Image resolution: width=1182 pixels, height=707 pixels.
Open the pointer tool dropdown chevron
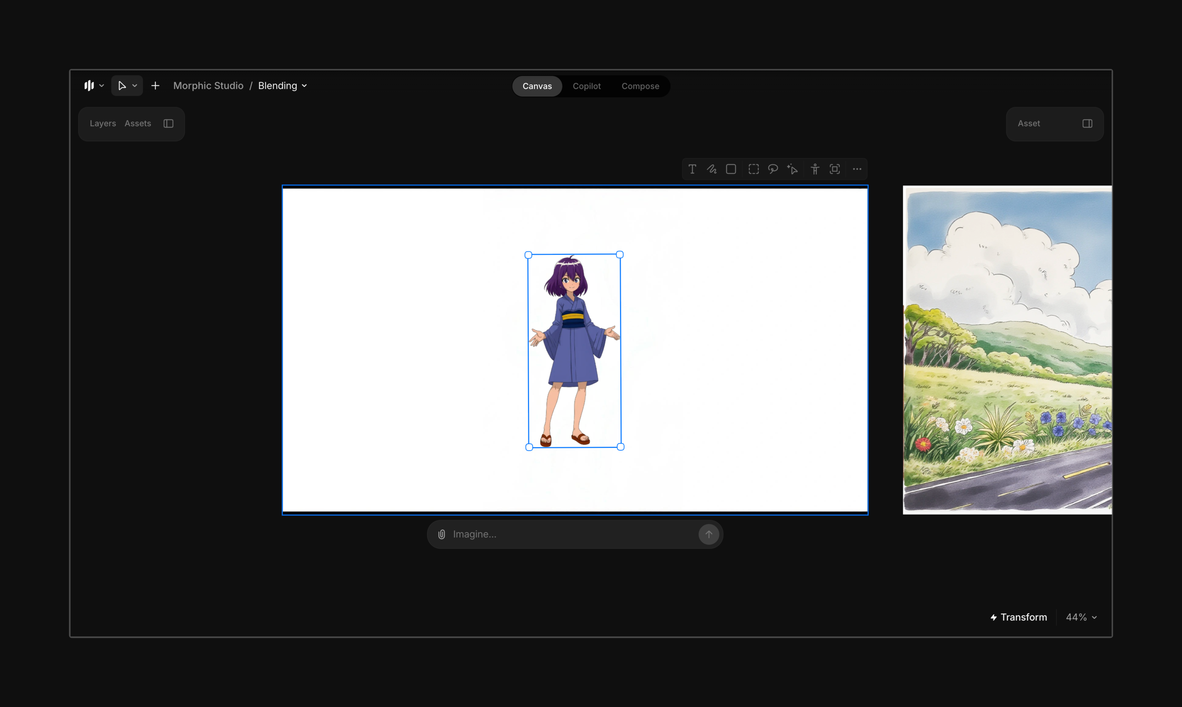[x=135, y=86]
